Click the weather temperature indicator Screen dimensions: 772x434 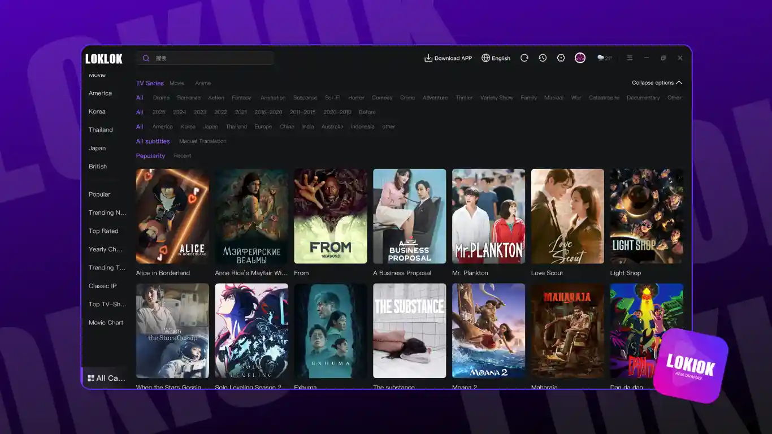pos(605,58)
